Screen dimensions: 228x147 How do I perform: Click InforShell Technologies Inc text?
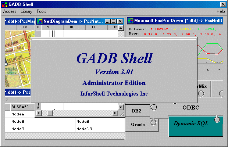point(114,94)
